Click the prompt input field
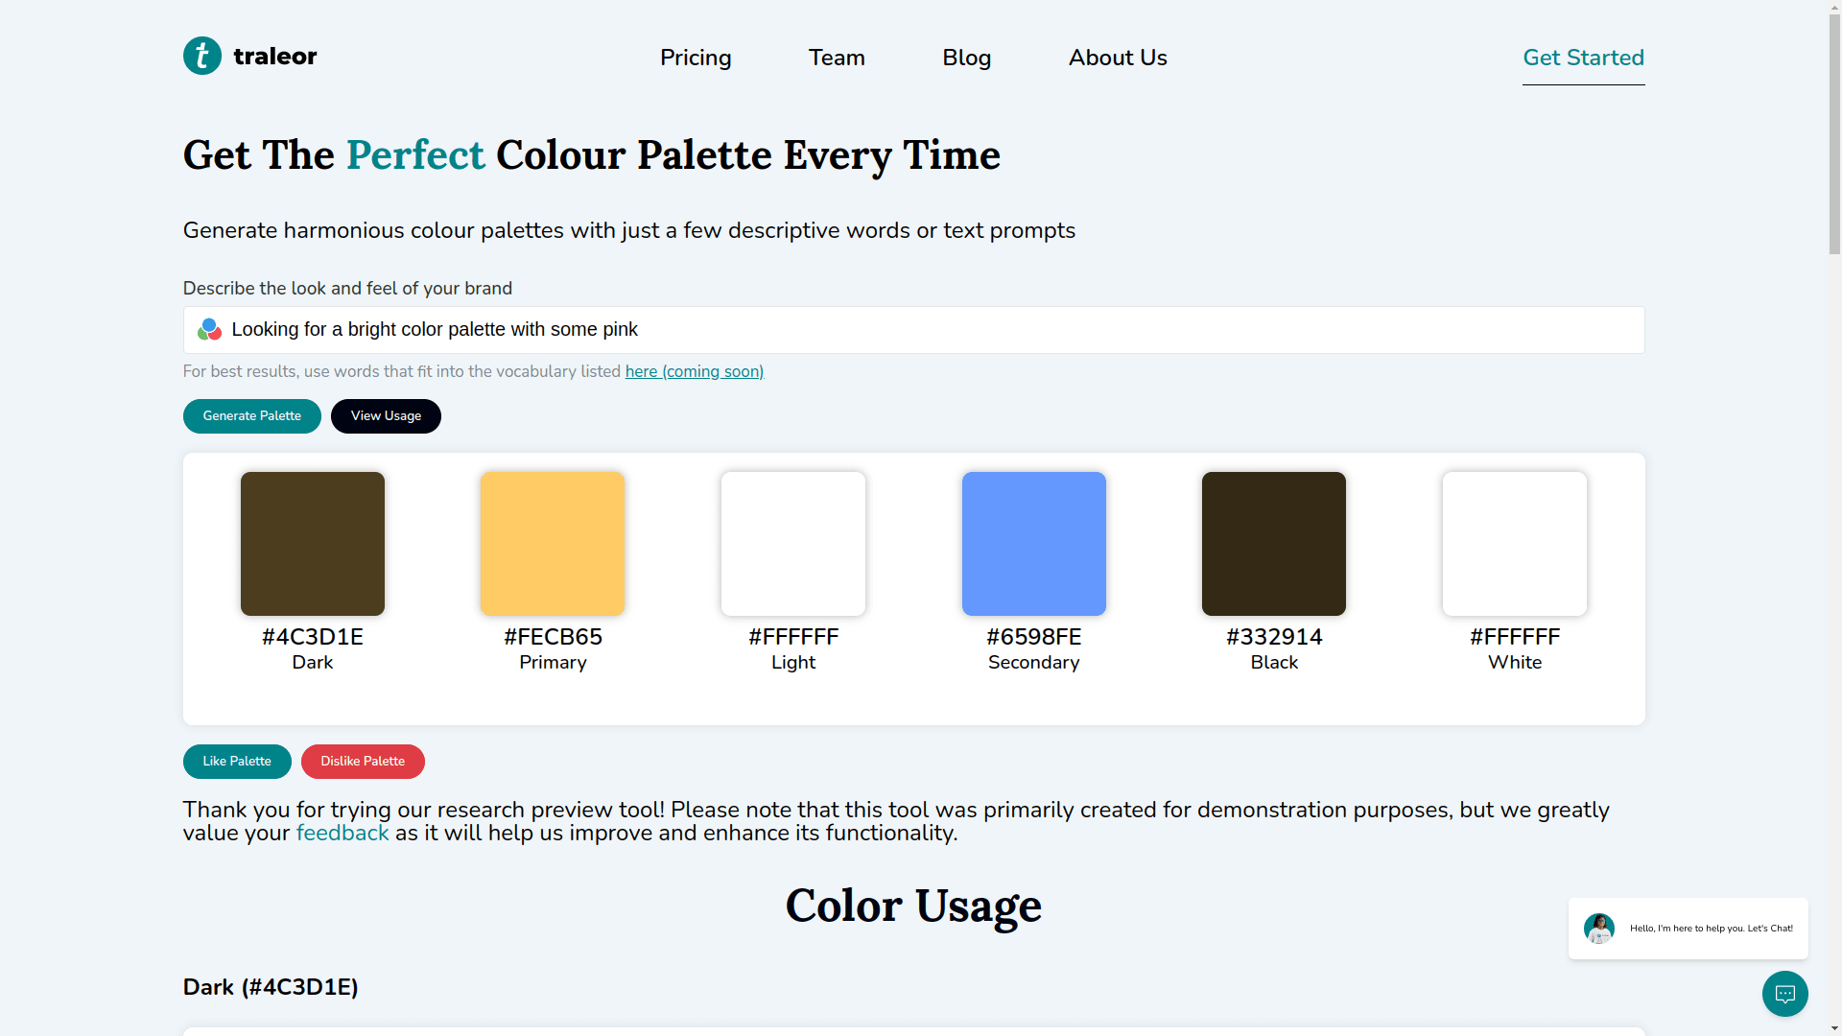This screenshot has height=1036, width=1842. 913,329
